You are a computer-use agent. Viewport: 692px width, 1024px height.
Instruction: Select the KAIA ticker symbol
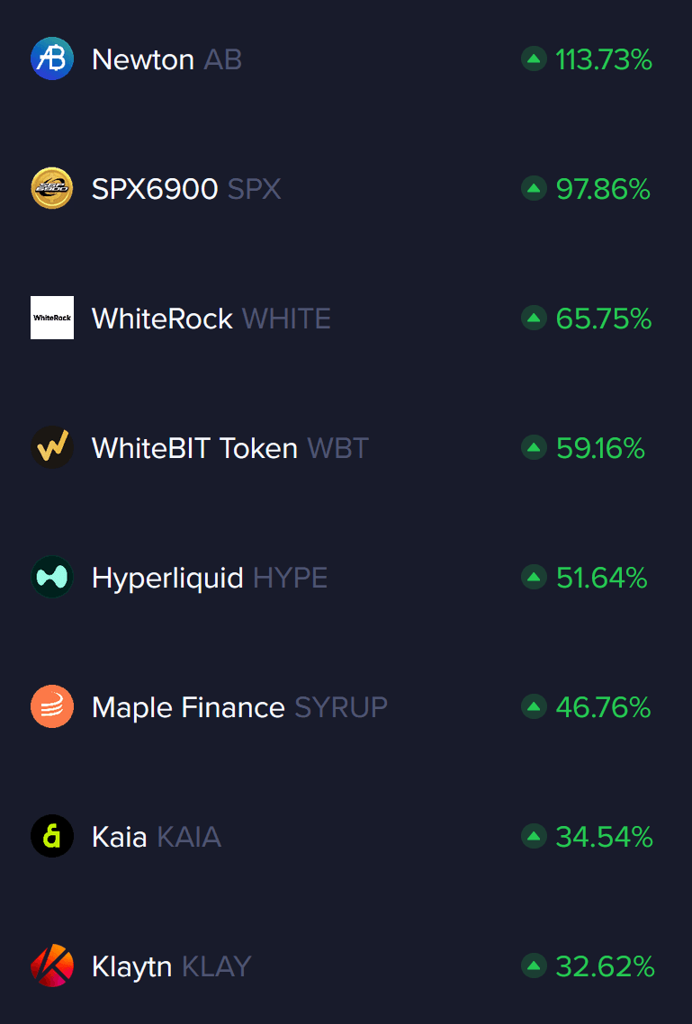tap(189, 837)
